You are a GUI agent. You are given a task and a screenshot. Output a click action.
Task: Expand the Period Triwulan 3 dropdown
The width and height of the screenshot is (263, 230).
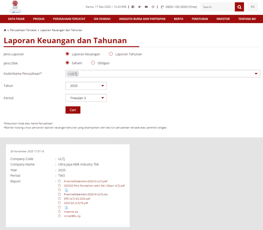(86, 98)
